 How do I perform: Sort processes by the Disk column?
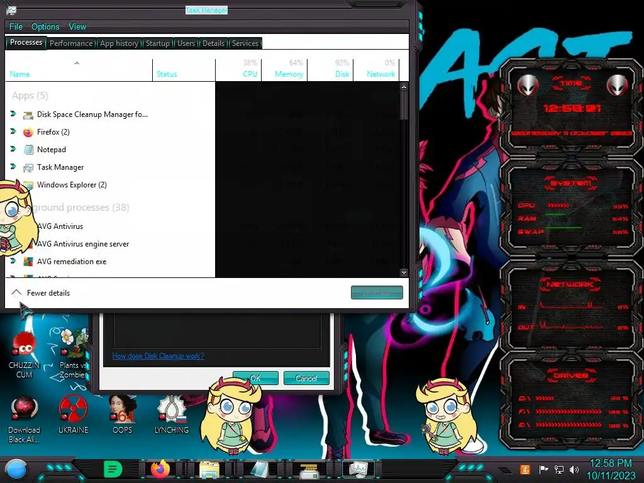tap(330, 70)
